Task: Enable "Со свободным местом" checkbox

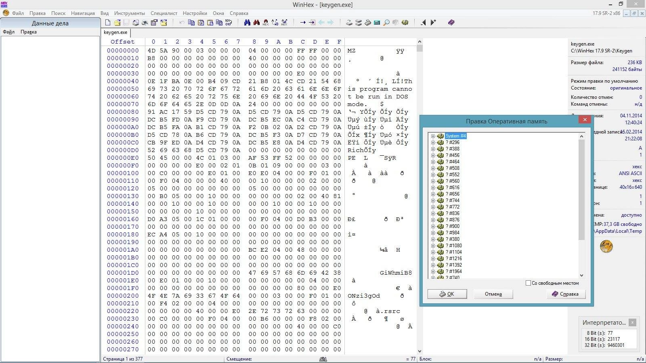Action: point(528,283)
